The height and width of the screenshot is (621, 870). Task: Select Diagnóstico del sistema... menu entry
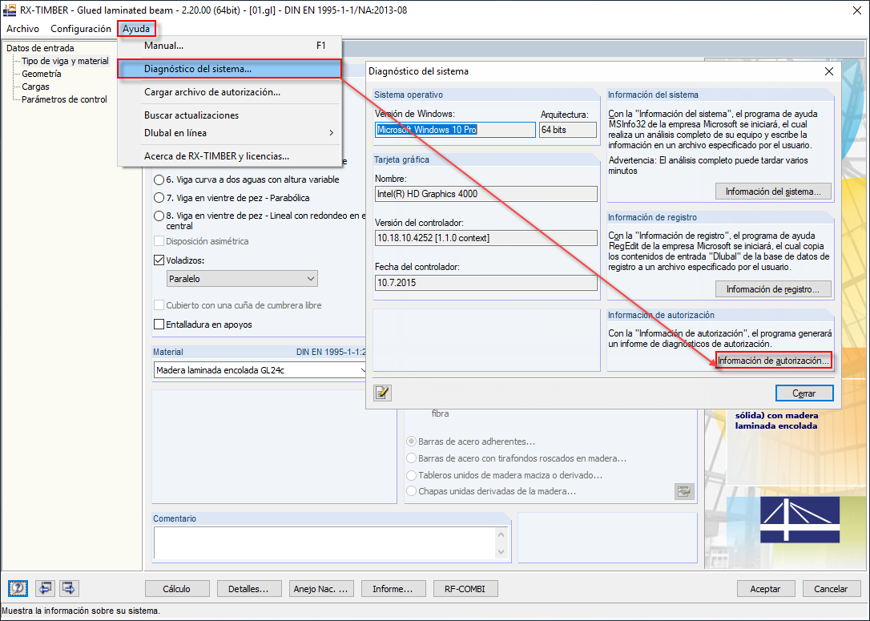[230, 69]
